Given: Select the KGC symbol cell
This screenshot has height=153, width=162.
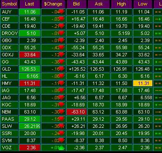Looking at the screenshot, I should [9, 105].
